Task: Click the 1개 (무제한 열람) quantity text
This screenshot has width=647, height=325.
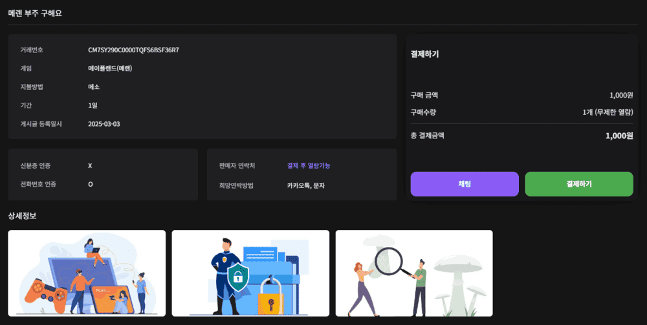Action: click(x=607, y=112)
